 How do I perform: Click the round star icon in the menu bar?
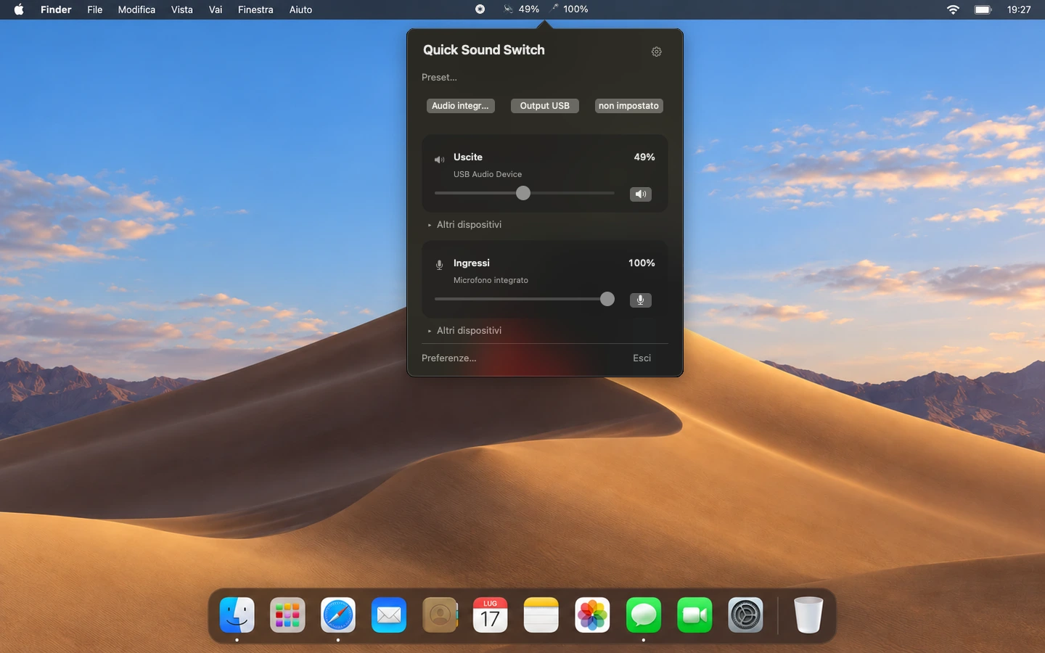pos(480,9)
